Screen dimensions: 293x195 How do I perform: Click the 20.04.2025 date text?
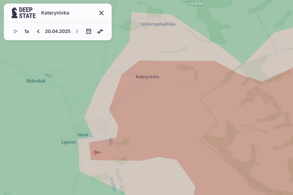(x=58, y=31)
